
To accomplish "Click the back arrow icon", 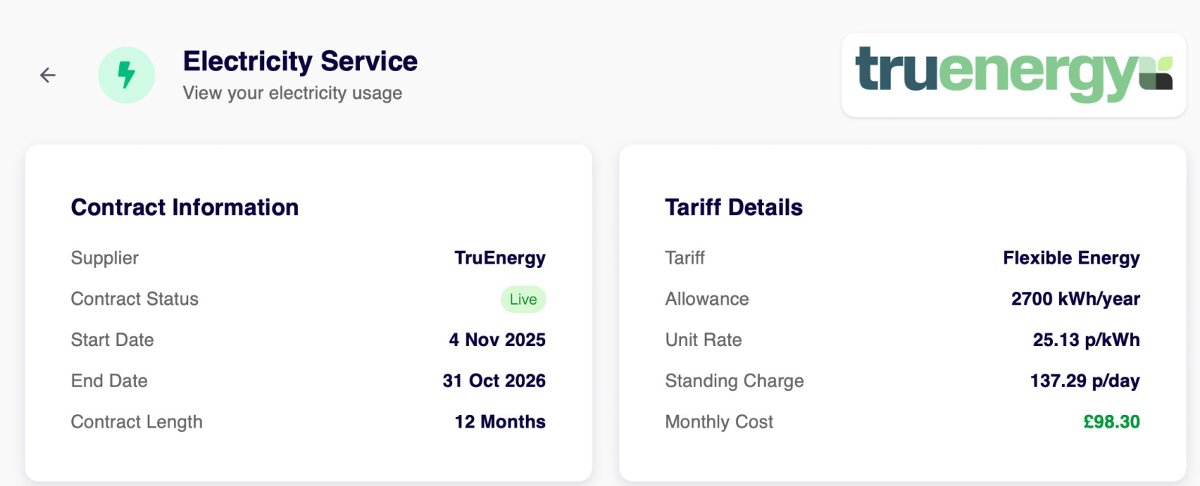I will click(x=48, y=75).
